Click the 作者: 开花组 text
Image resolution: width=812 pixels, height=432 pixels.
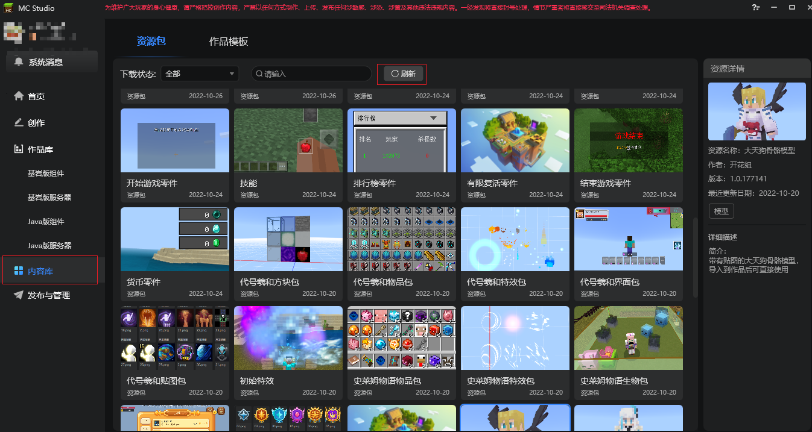[730, 164]
